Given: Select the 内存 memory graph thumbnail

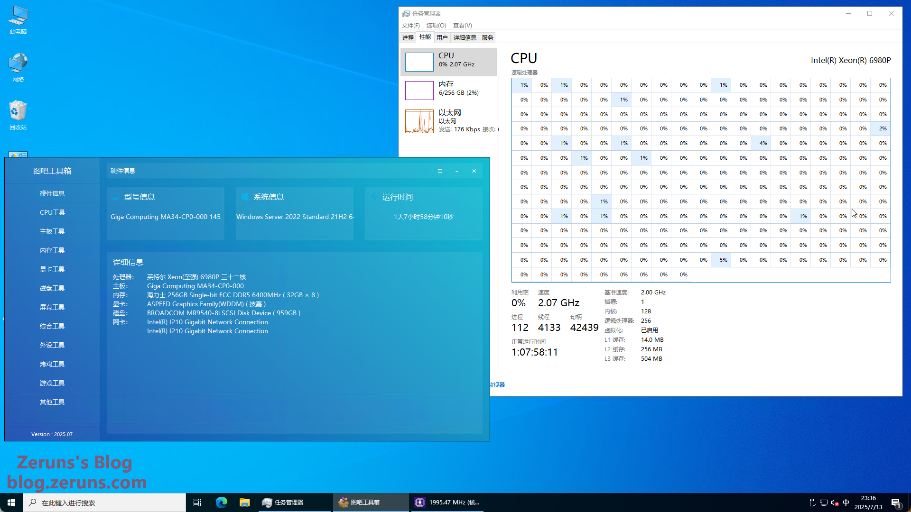Looking at the screenshot, I should (x=419, y=90).
